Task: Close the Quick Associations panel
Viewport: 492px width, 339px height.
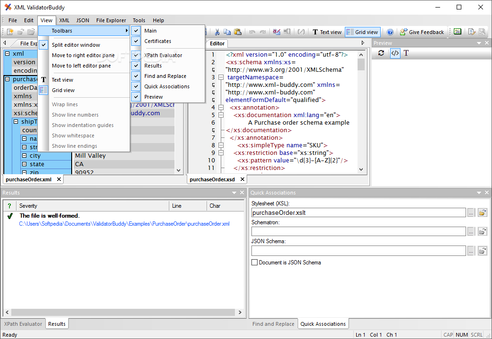Action: [x=487, y=193]
